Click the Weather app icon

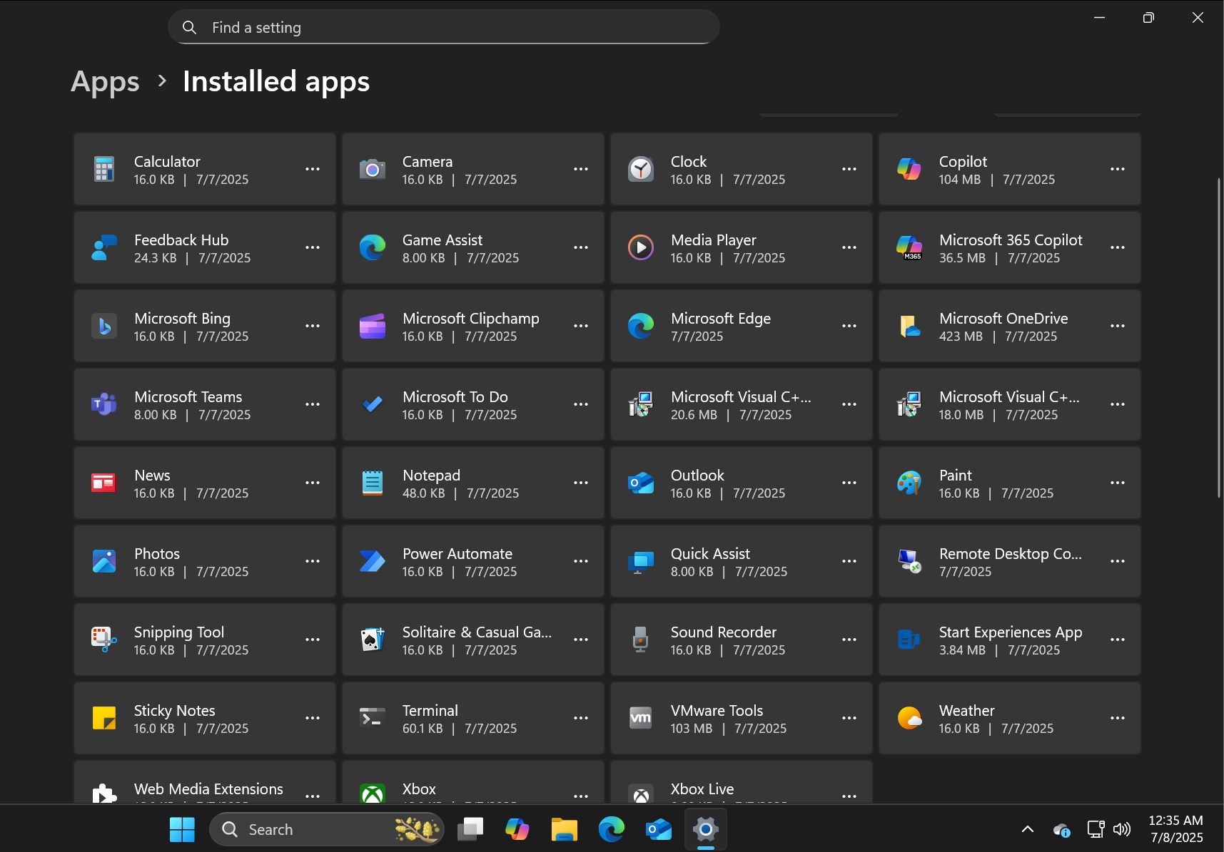click(909, 718)
